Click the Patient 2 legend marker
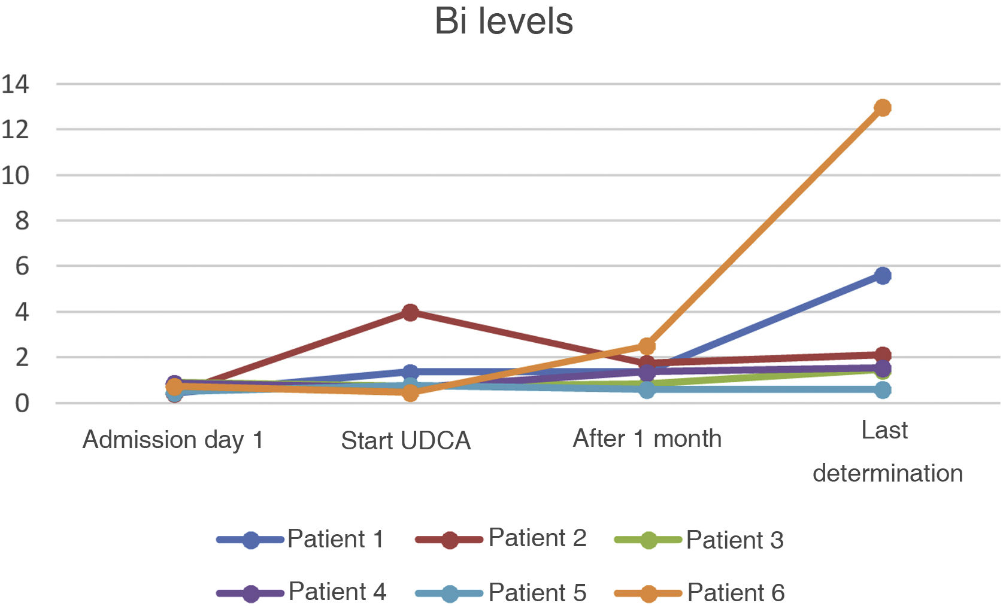The height and width of the screenshot is (606, 1003). coord(449,540)
